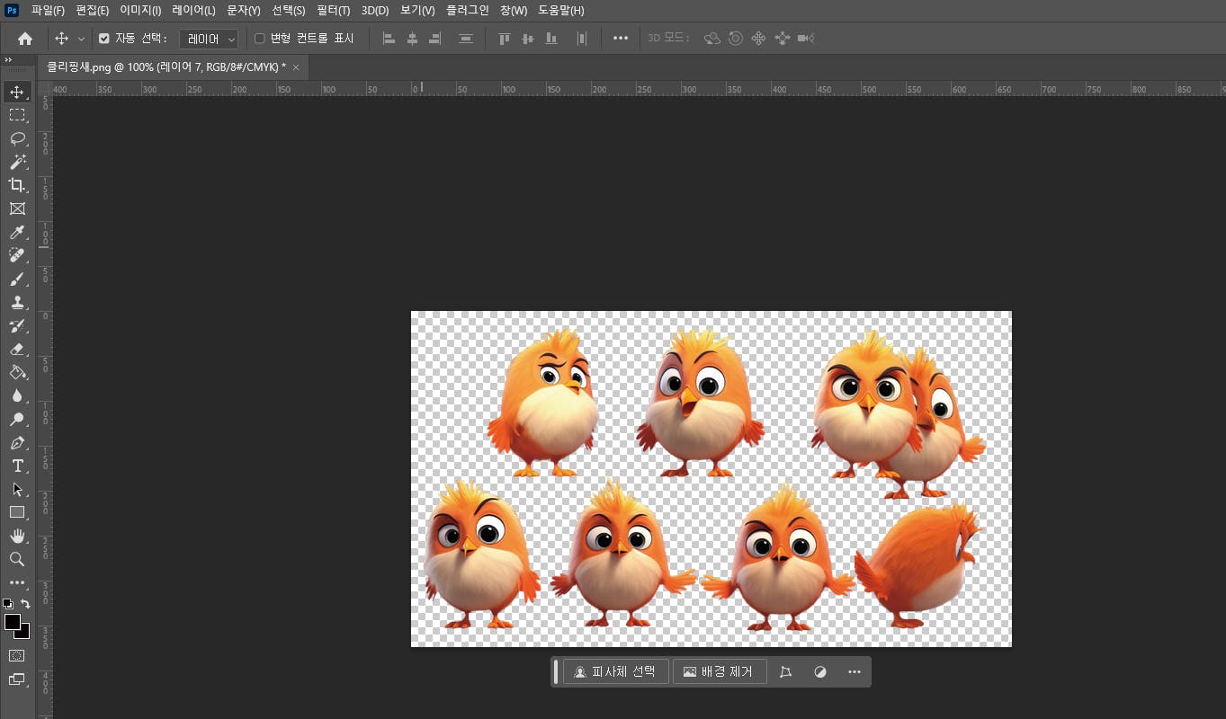Screen dimensions: 1226x719
Task: Click 3D rotate object icon
Action: point(712,39)
